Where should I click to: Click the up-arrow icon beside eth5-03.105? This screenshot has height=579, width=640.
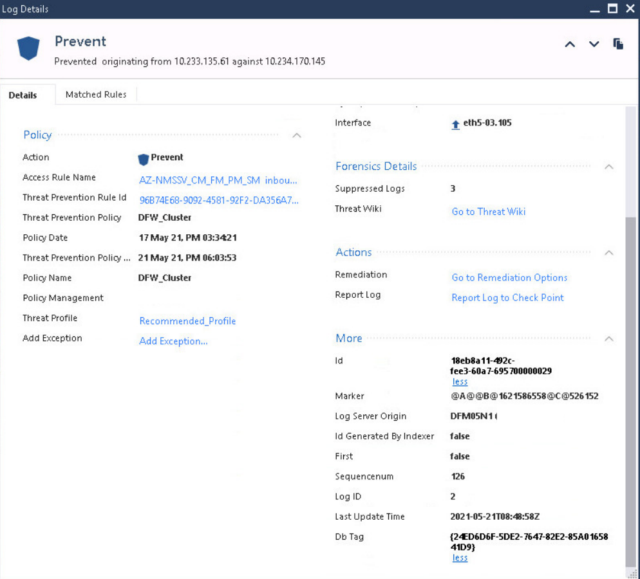[455, 124]
